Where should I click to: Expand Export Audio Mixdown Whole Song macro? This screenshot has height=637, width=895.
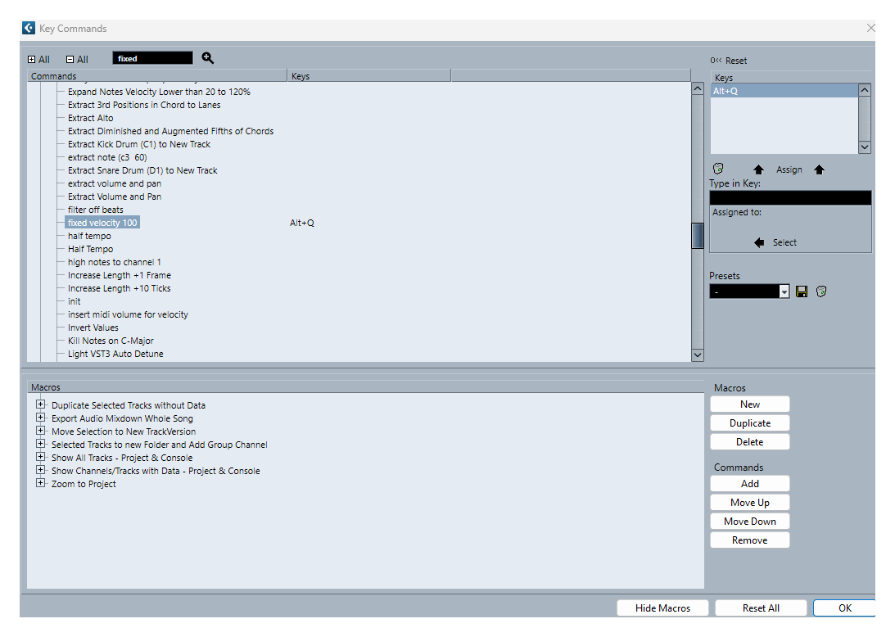pyautogui.click(x=39, y=418)
